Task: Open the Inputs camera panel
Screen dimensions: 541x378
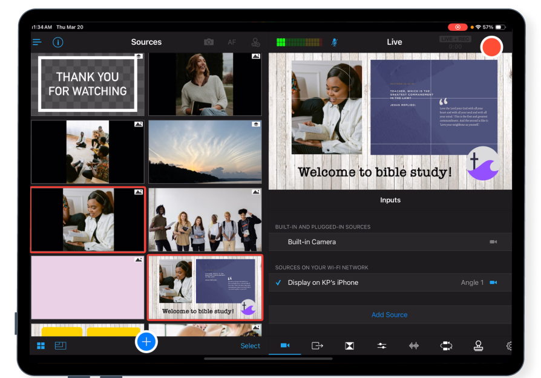Action: tap(284, 345)
